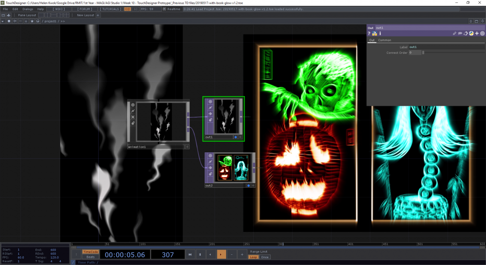Image resolution: width=486 pixels, height=265 pixels.
Task: Click the plus customize icon in parameters
Action: [477, 33]
